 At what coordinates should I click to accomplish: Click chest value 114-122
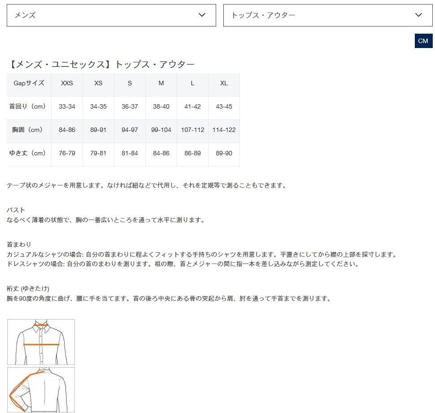224,130
